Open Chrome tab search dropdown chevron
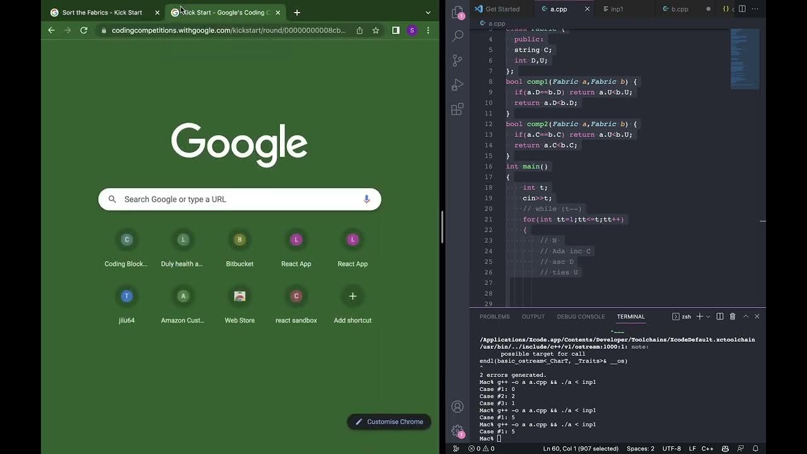This screenshot has height=454, width=807. pos(428,13)
